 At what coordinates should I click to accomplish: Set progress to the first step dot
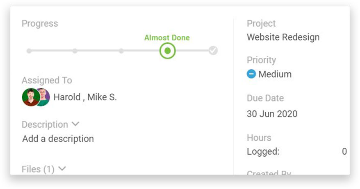[29, 51]
